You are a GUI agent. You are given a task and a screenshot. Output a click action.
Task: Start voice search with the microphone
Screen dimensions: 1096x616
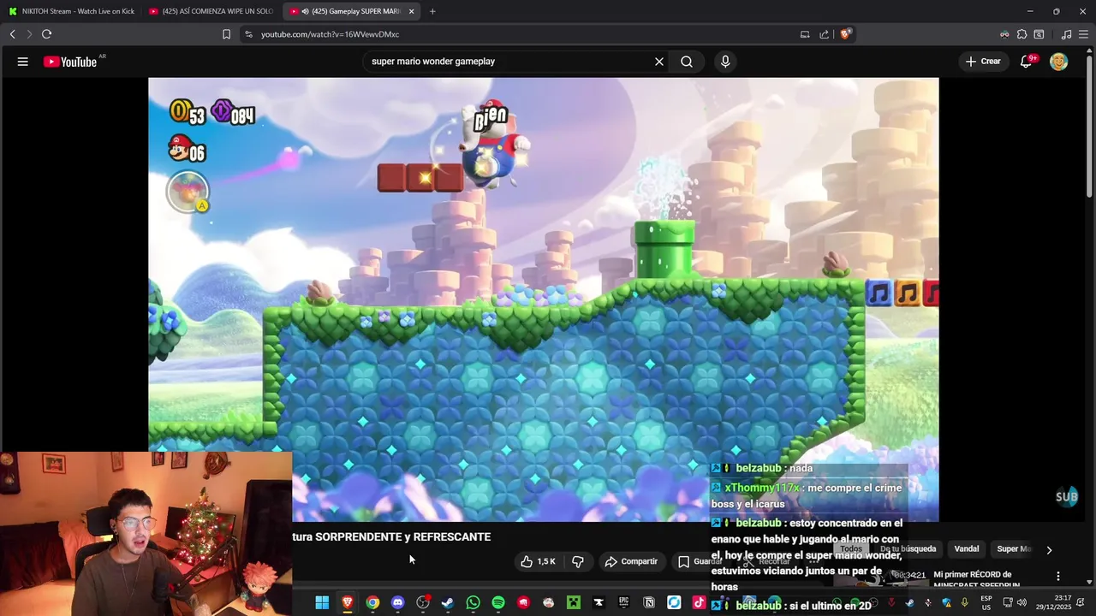click(725, 62)
